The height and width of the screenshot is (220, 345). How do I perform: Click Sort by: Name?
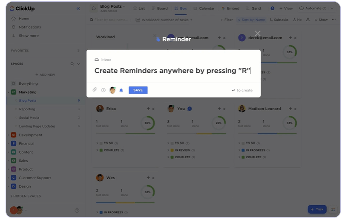coord(251,20)
